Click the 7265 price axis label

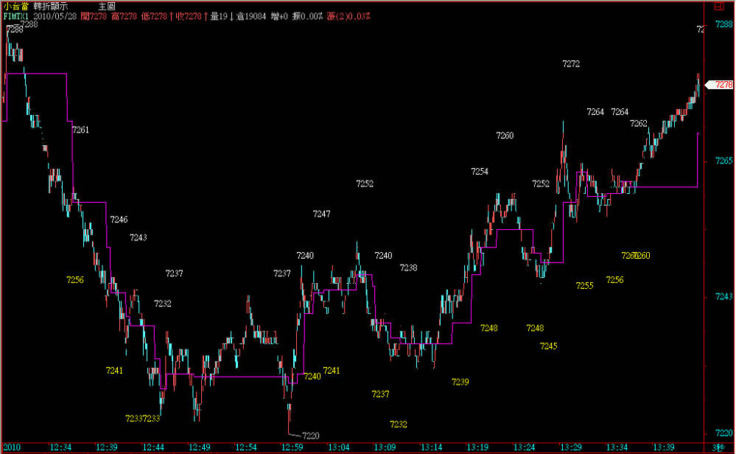pyautogui.click(x=723, y=161)
